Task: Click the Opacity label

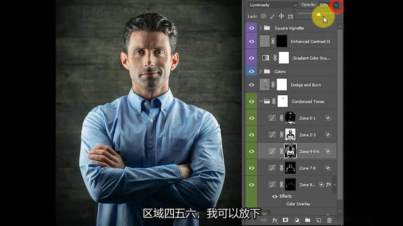Action: tap(309, 5)
